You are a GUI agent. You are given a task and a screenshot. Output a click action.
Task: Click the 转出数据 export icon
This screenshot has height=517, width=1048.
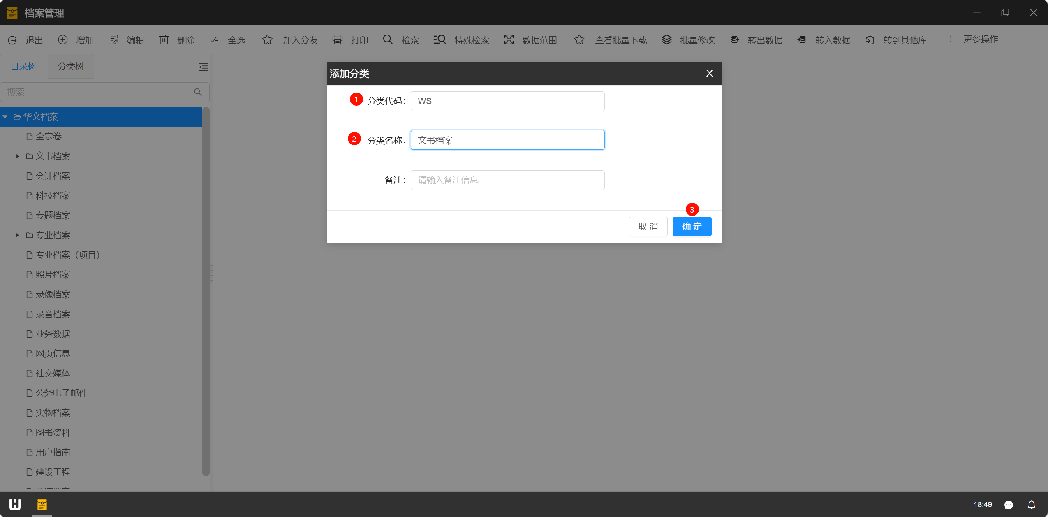(x=735, y=39)
